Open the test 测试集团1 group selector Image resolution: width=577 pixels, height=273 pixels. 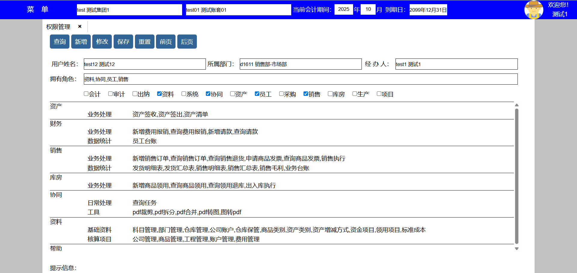[129, 10]
